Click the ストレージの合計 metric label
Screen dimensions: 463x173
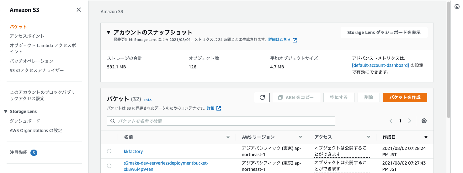125,58
